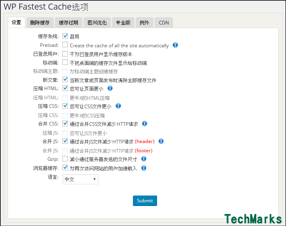Click the red (footer) text
Image resolution: width=286 pixels, height=226 pixels.
click(x=143, y=151)
